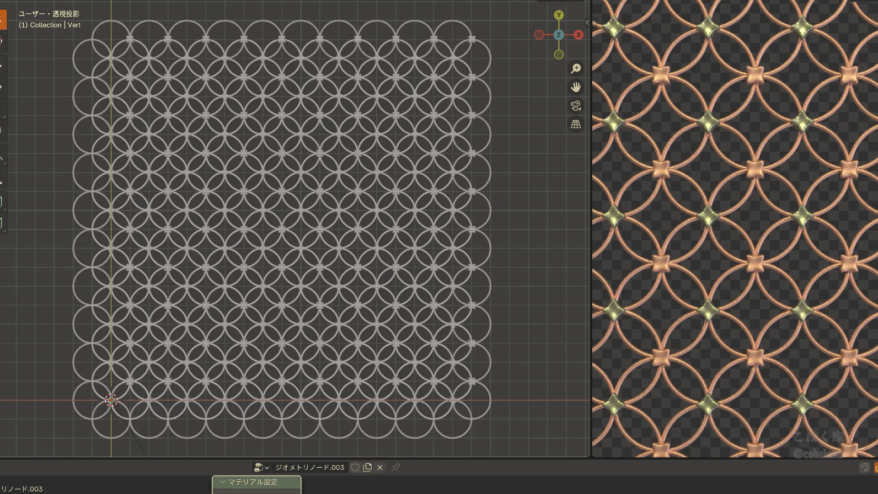The width and height of the screenshot is (878, 494).
Task: Click the 3D cursor at the origin
Action: click(111, 400)
